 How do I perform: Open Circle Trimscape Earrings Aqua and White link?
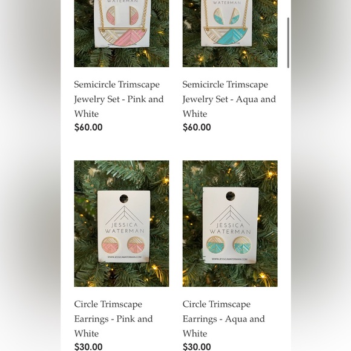tap(224, 318)
